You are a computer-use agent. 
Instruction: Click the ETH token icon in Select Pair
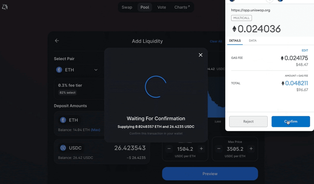pyautogui.click(x=59, y=70)
